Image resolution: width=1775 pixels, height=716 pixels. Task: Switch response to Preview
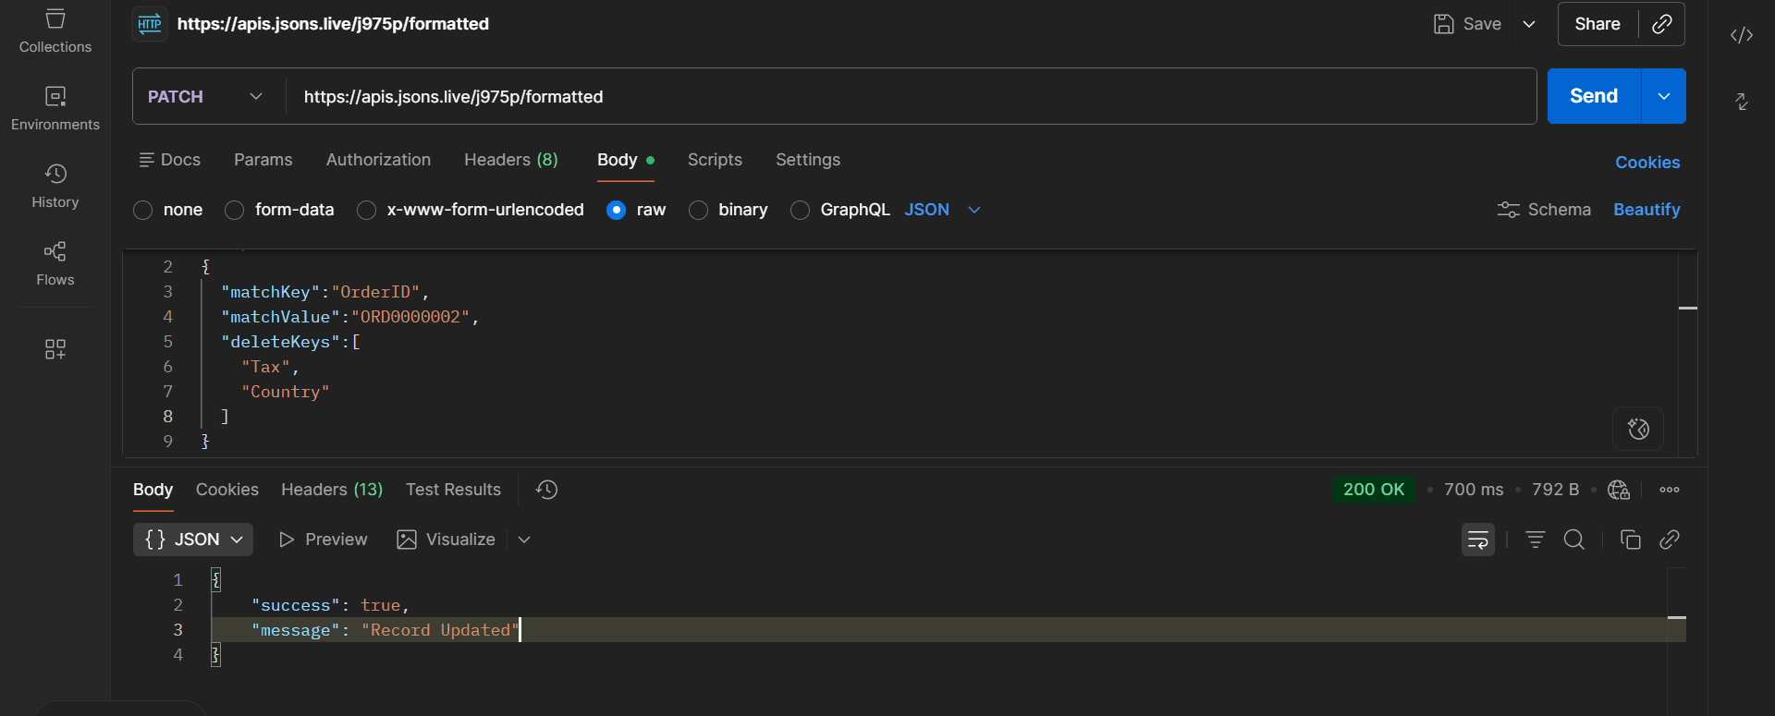[323, 540]
